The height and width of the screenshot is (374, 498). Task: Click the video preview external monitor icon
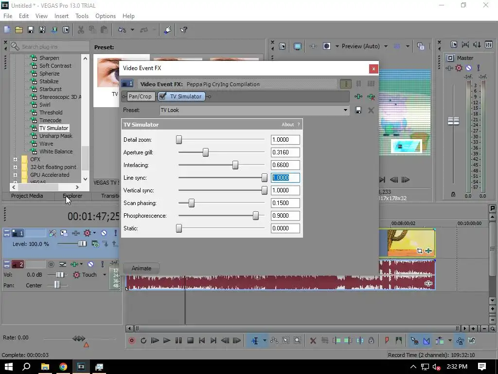pyautogui.click(x=297, y=46)
